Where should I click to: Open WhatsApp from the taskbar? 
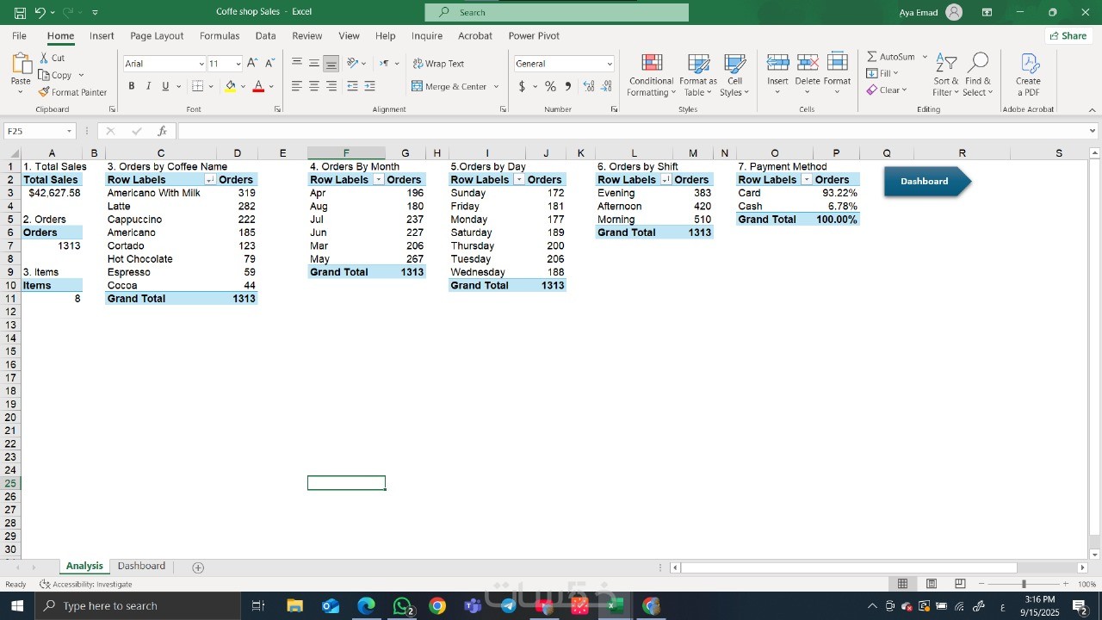click(x=402, y=606)
